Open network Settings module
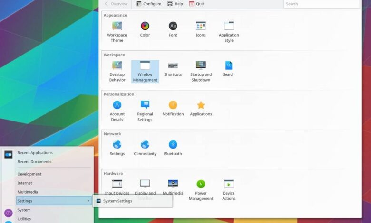Viewport: 371px width, 223px height. tap(117, 148)
